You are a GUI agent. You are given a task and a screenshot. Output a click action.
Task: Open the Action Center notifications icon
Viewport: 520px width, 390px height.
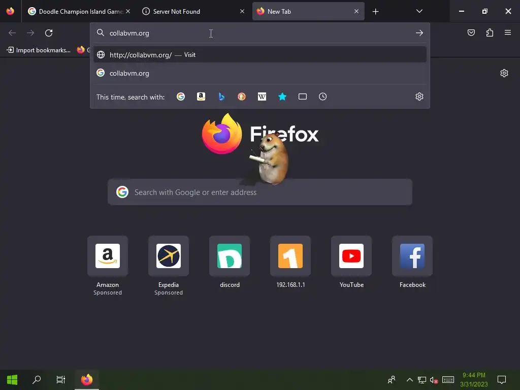click(x=501, y=380)
